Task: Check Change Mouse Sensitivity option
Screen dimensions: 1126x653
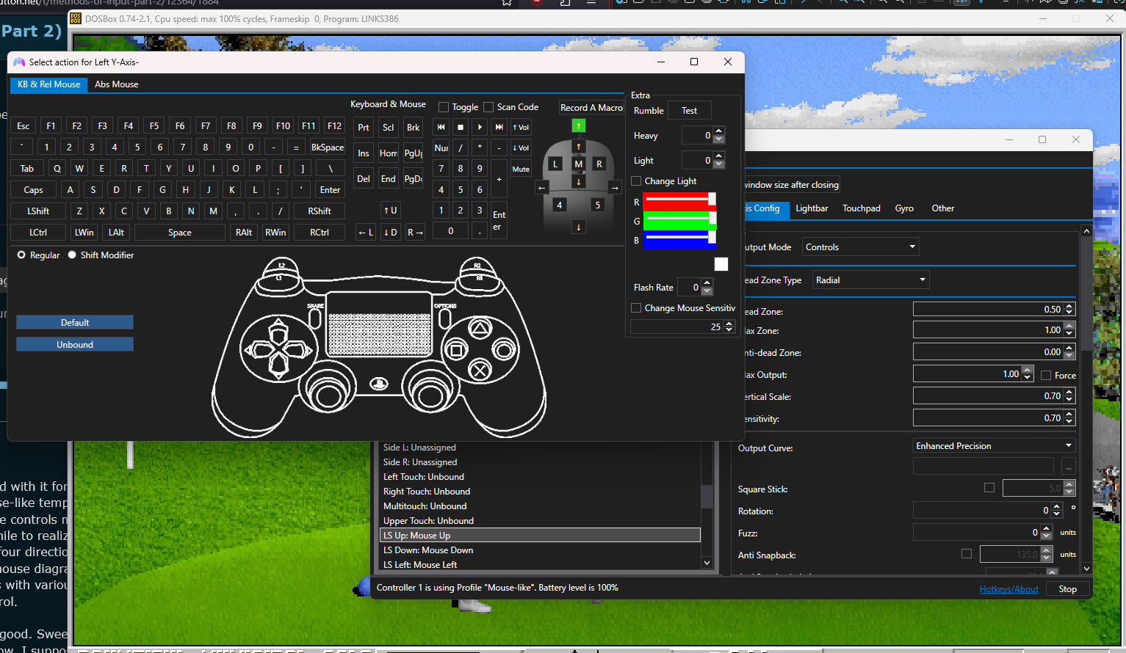Action: [637, 308]
